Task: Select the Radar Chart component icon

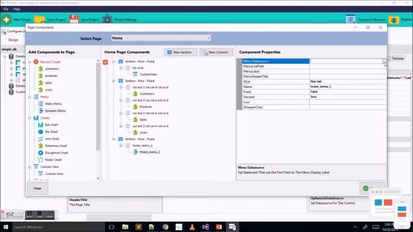Action: [41, 160]
